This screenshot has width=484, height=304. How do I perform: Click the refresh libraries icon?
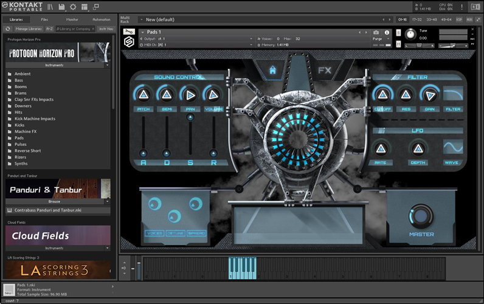(x=7, y=29)
